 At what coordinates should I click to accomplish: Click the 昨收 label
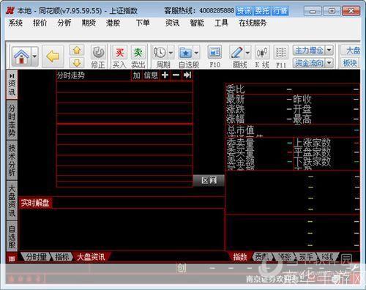point(302,100)
